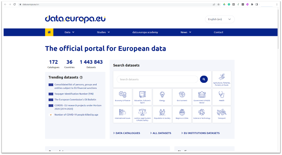Open data.europa academy nav item
The width and height of the screenshot is (282, 155).
tap(145, 32)
